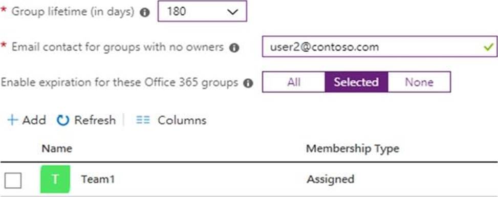
Task: Choose the Selected expiration option
Action: coord(356,82)
